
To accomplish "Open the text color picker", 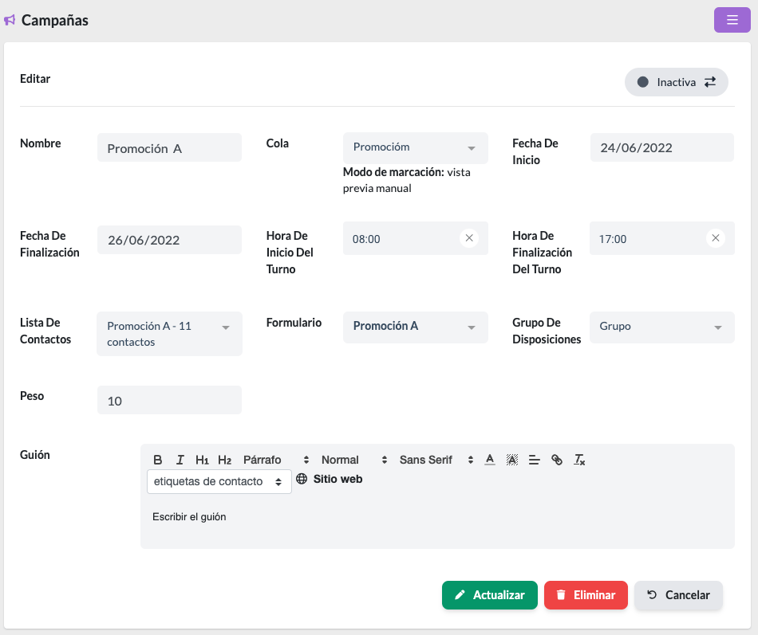I will pos(490,460).
